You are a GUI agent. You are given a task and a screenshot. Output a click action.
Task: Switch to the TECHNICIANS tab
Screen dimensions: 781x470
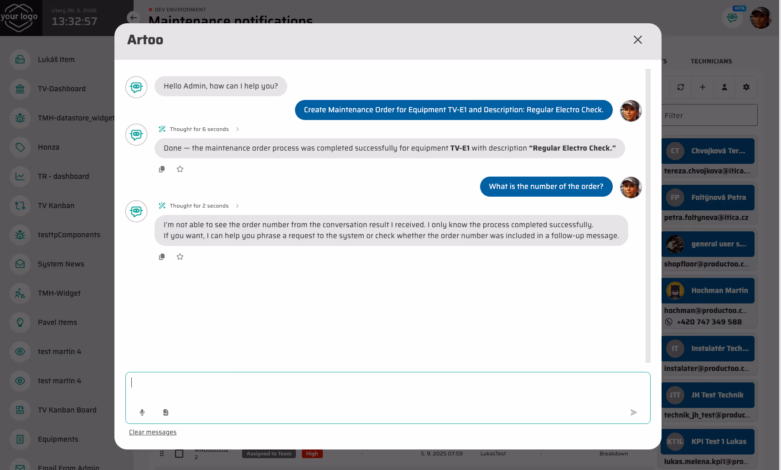pyautogui.click(x=711, y=61)
